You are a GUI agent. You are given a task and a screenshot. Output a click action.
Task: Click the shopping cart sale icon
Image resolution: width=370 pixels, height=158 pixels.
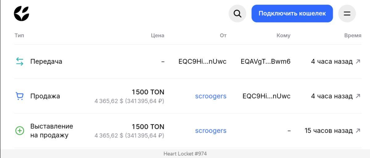point(20,96)
